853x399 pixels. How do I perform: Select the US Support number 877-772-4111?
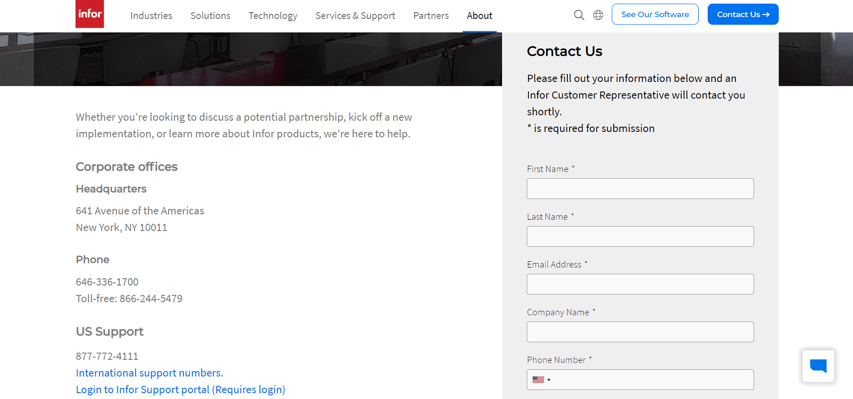pyautogui.click(x=107, y=356)
